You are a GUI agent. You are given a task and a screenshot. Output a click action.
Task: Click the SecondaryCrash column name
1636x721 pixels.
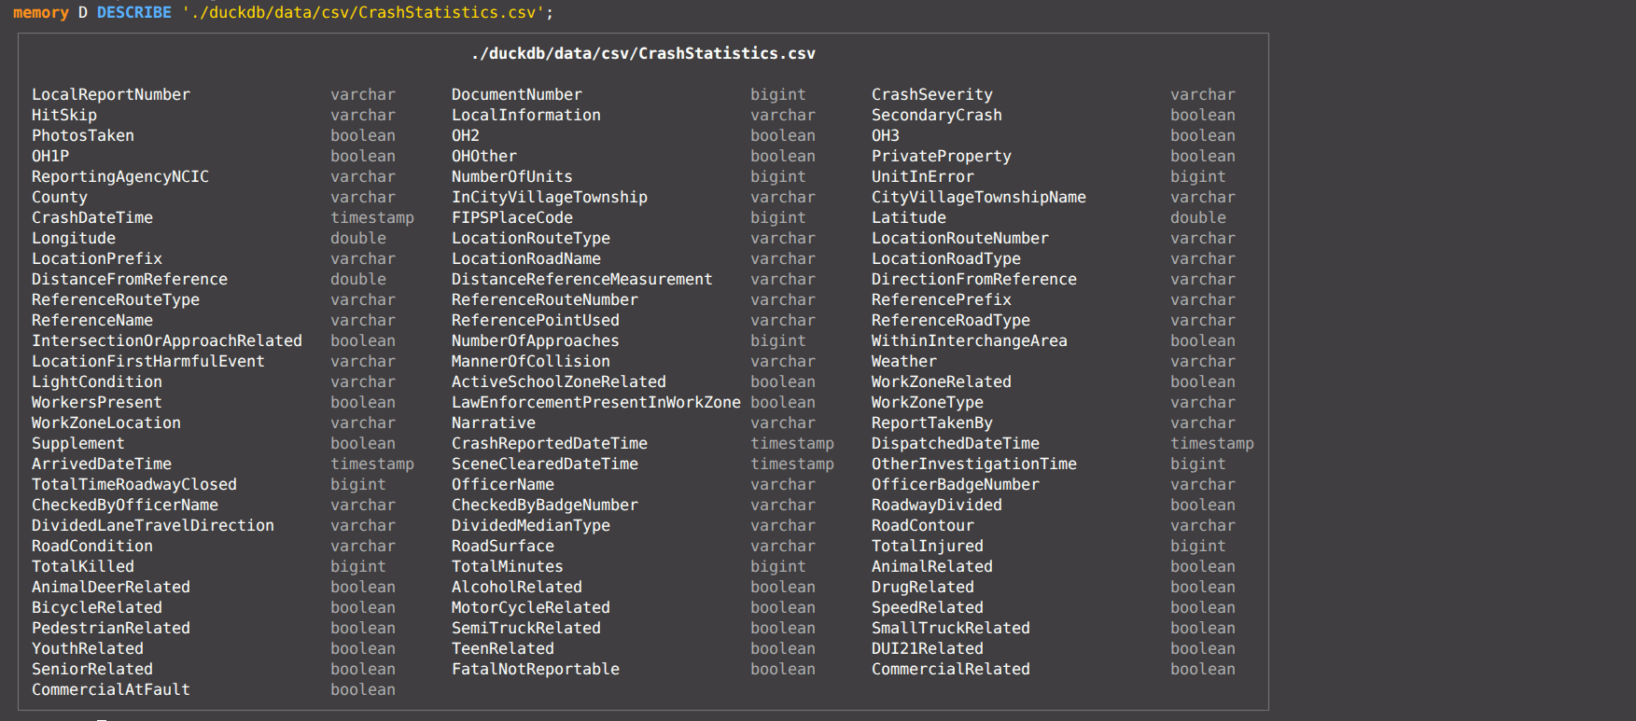tap(937, 116)
